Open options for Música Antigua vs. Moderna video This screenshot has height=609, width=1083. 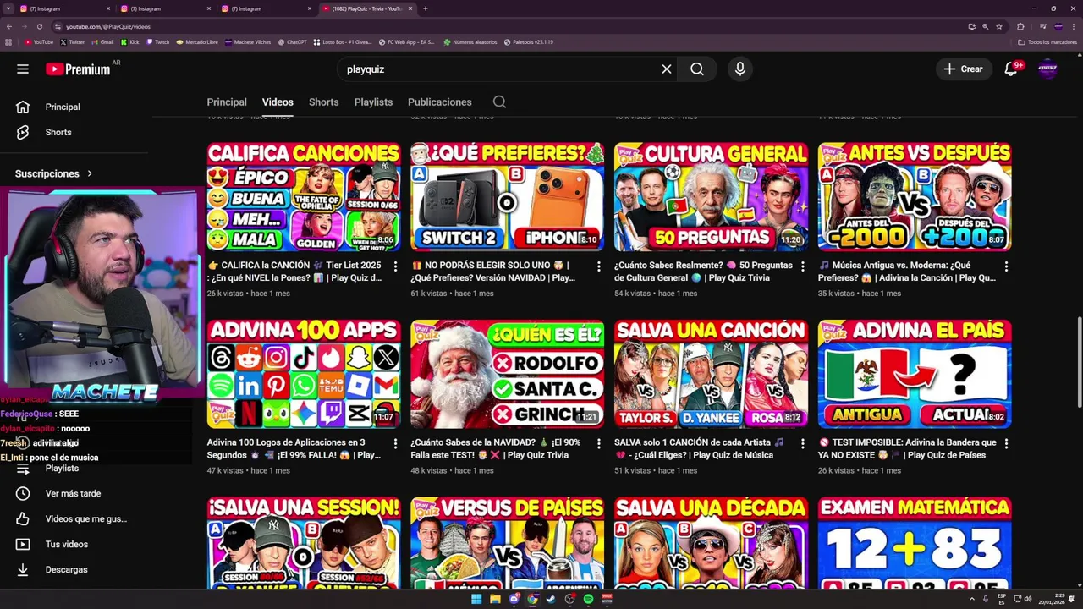click(x=1006, y=266)
